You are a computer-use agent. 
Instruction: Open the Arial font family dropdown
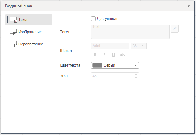[x=110, y=46]
